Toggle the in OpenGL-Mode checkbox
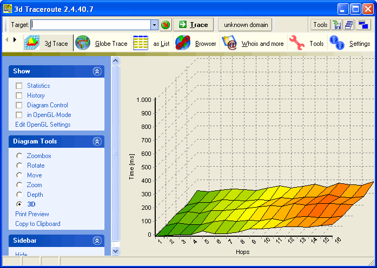 click(19, 115)
